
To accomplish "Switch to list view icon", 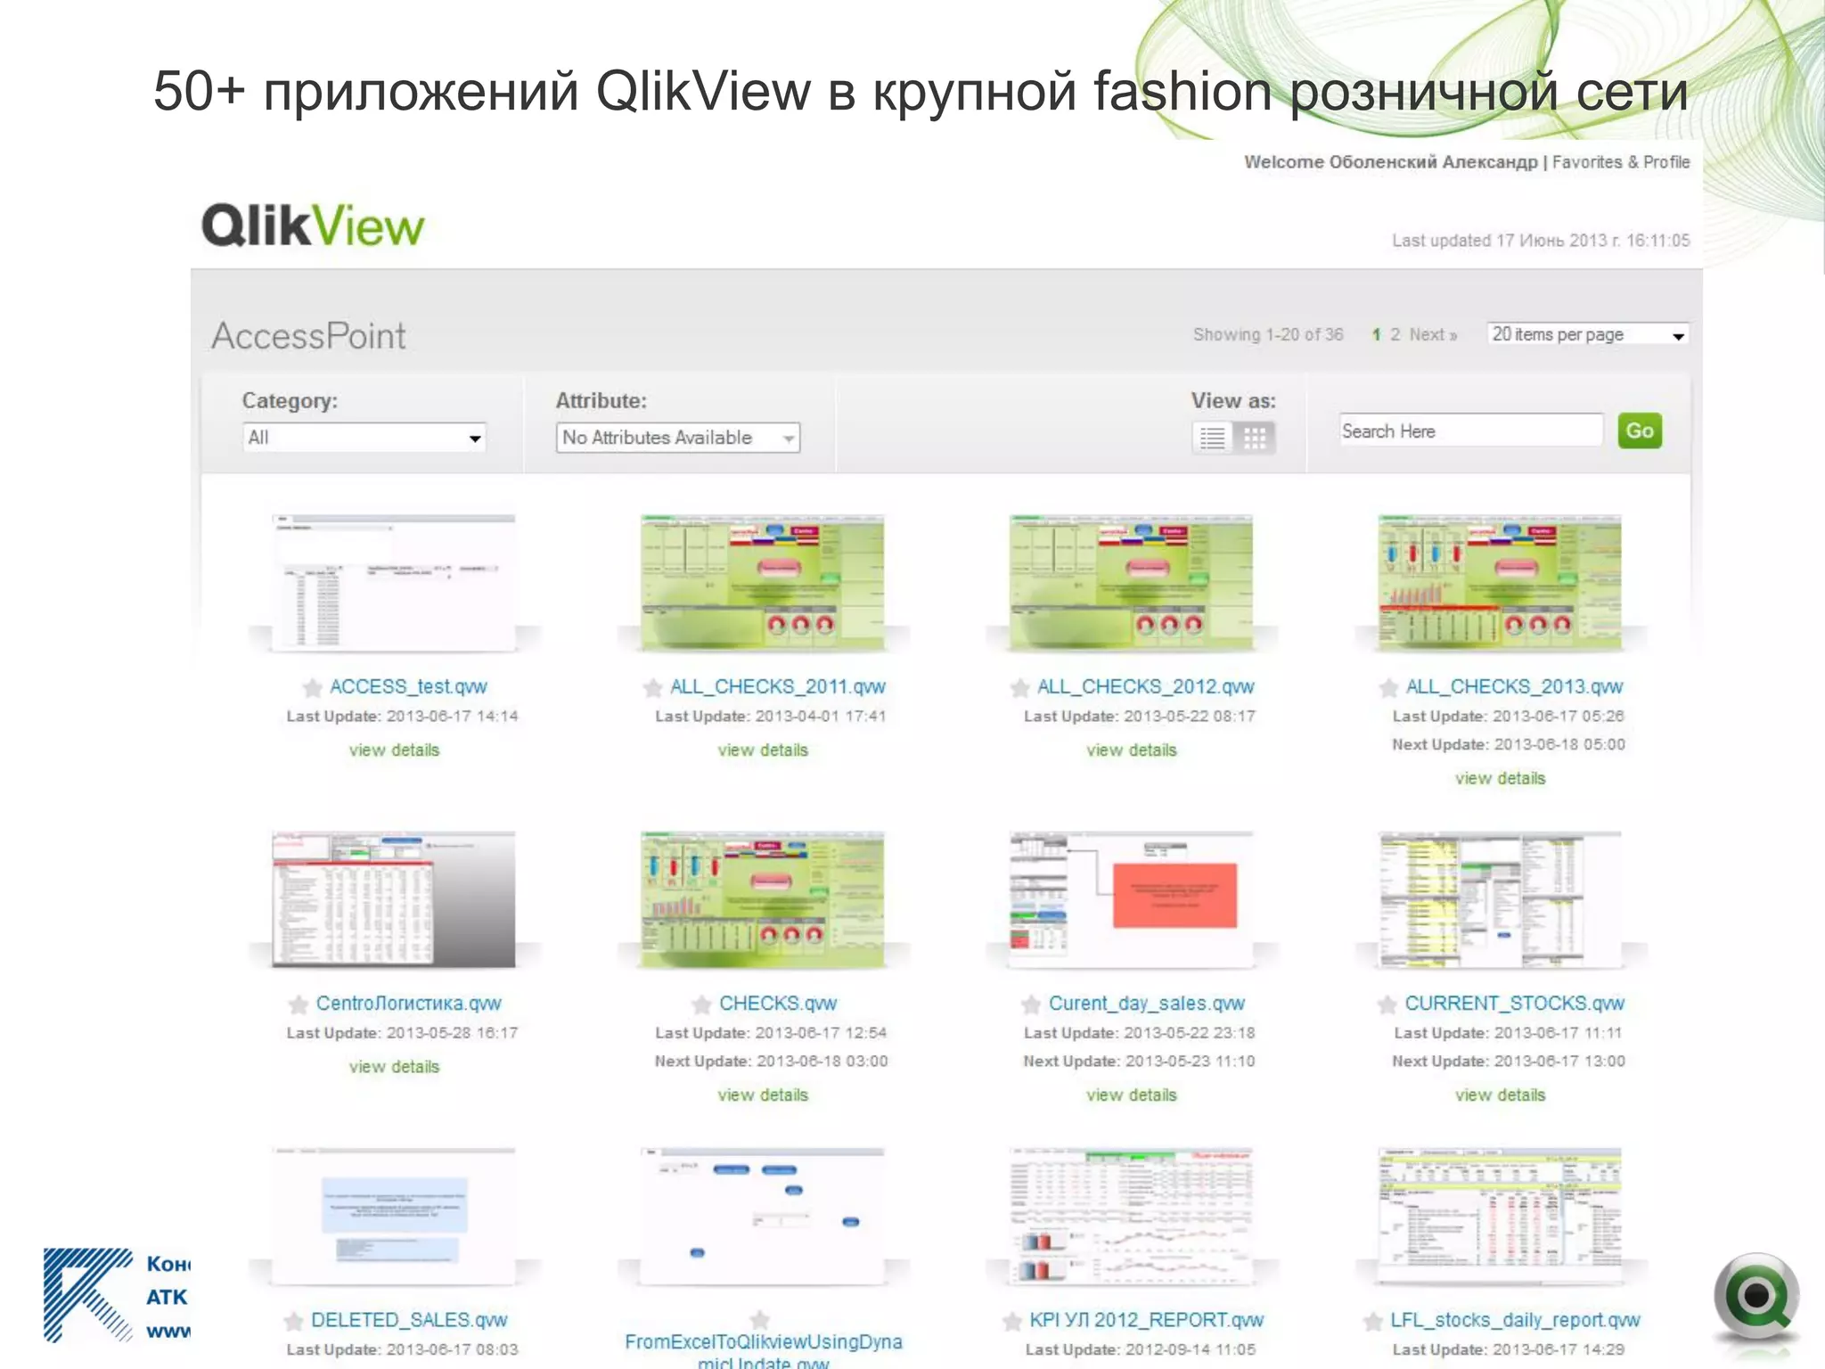I will 1213,438.
